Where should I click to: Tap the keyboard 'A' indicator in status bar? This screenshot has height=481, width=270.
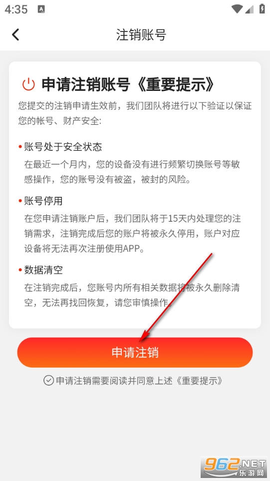point(41,9)
